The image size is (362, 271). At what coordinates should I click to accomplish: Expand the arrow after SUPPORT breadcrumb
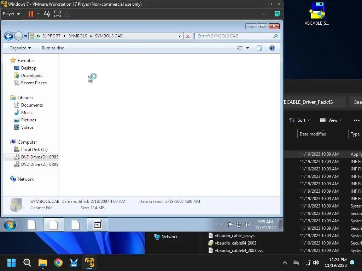pos(64,36)
